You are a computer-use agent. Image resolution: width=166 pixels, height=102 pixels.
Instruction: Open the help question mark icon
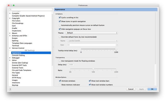(x=10, y=89)
